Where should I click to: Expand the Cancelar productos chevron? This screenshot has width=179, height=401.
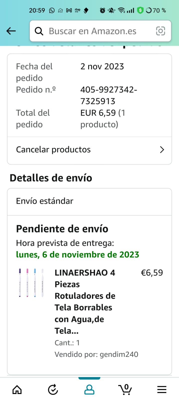[162, 150]
